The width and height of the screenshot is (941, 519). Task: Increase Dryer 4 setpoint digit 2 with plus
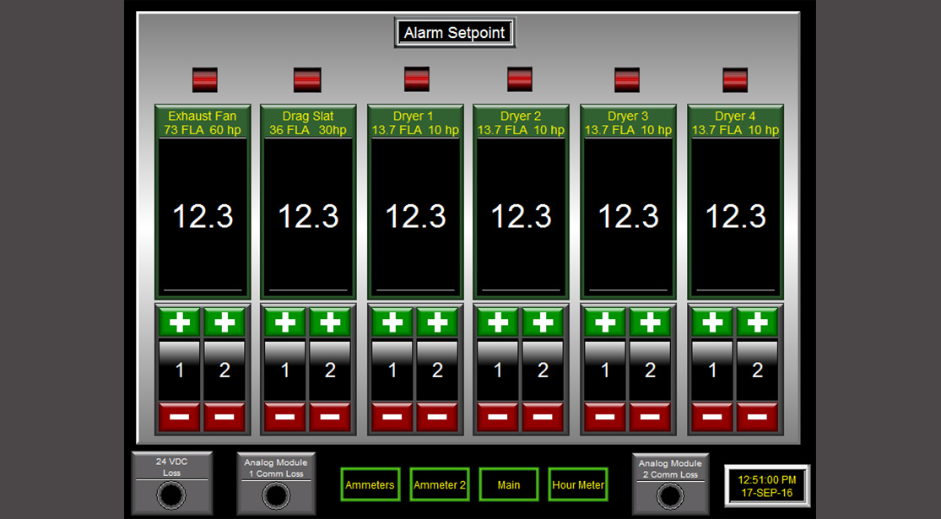click(757, 322)
